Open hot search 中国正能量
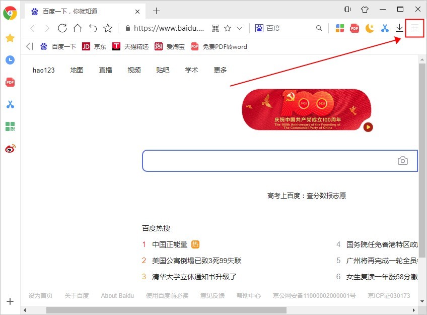The image size is (427, 315). tap(170, 244)
